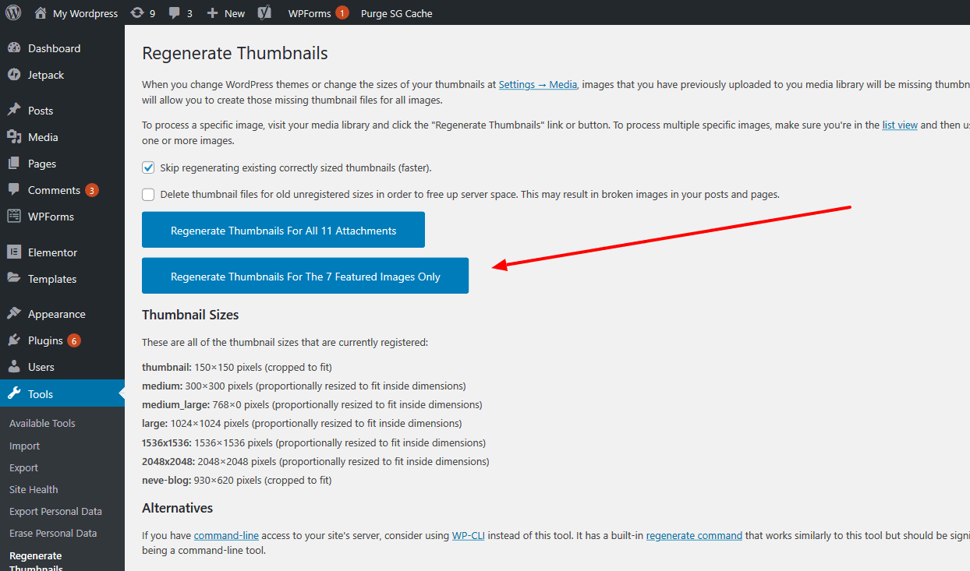Open the Elementor menu item
This screenshot has height=571, width=970.
point(52,252)
